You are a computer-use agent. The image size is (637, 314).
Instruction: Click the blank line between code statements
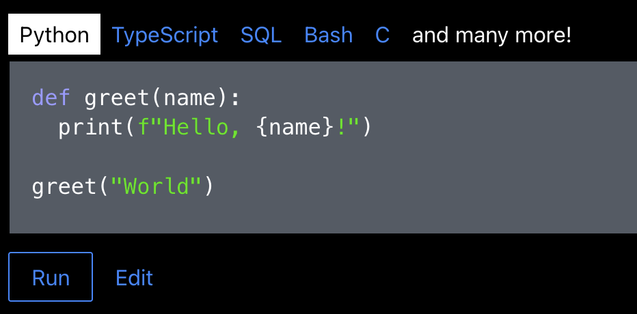pyautogui.click(x=137, y=157)
